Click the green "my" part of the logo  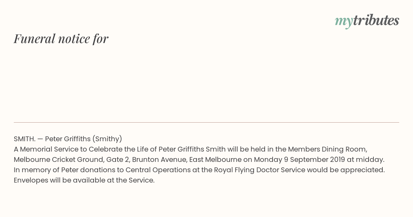tap(344, 22)
